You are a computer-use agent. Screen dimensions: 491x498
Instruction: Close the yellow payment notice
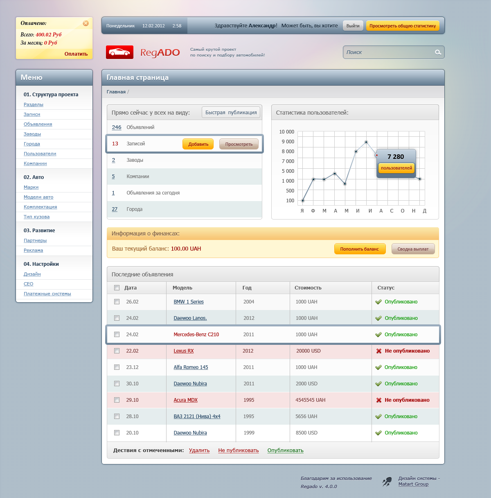[86, 23]
